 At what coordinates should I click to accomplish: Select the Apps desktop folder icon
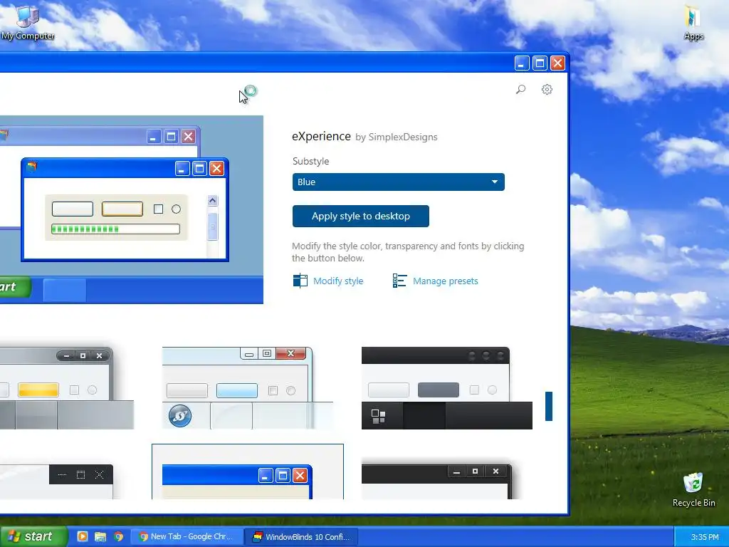pos(693,22)
